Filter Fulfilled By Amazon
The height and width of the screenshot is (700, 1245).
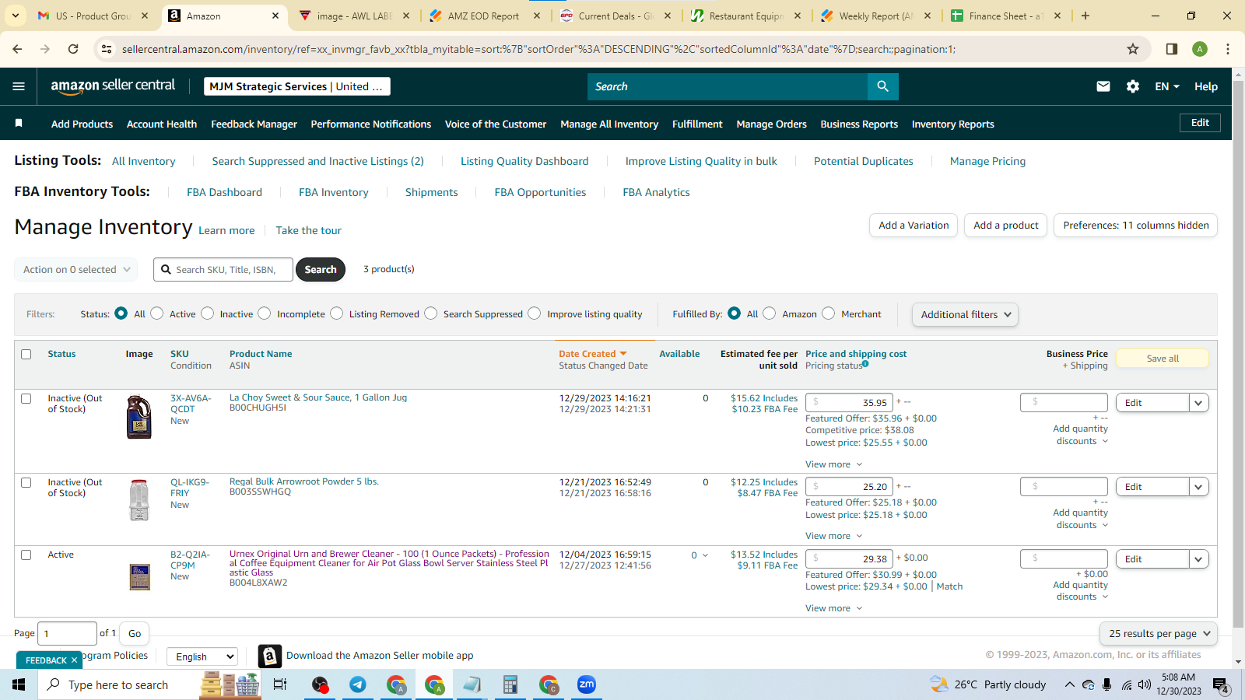tap(770, 313)
